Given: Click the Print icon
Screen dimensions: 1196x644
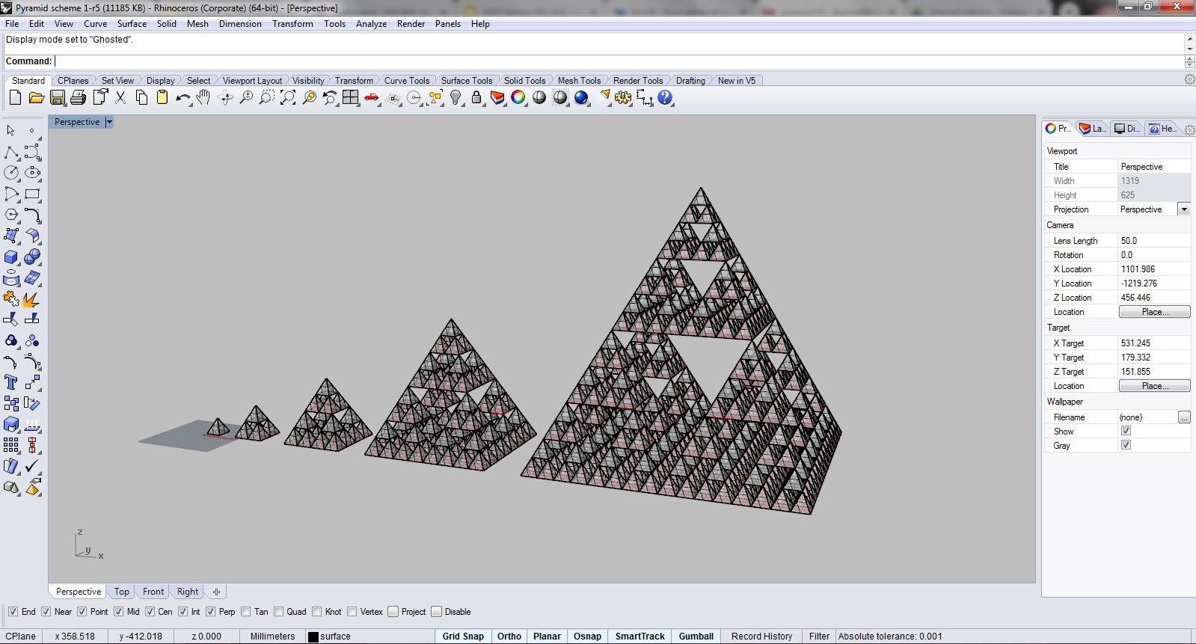Looking at the screenshot, I should (78, 98).
